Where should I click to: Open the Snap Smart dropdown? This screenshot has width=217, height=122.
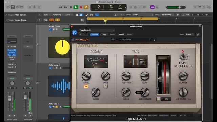[143, 15]
